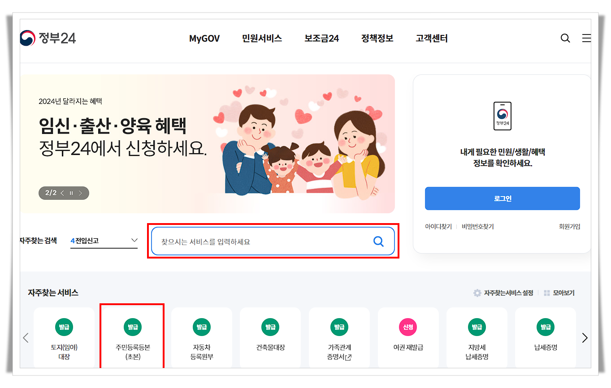Image resolution: width=611 pixels, height=388 pixels.
Task: Slide services carousel to the left
Action: coord(26,338)
